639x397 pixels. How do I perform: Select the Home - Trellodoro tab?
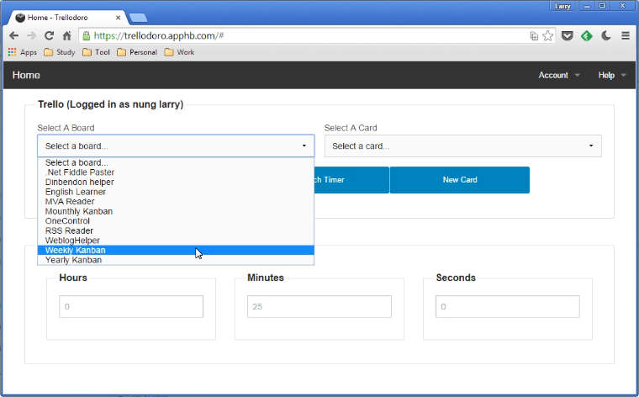67,18
